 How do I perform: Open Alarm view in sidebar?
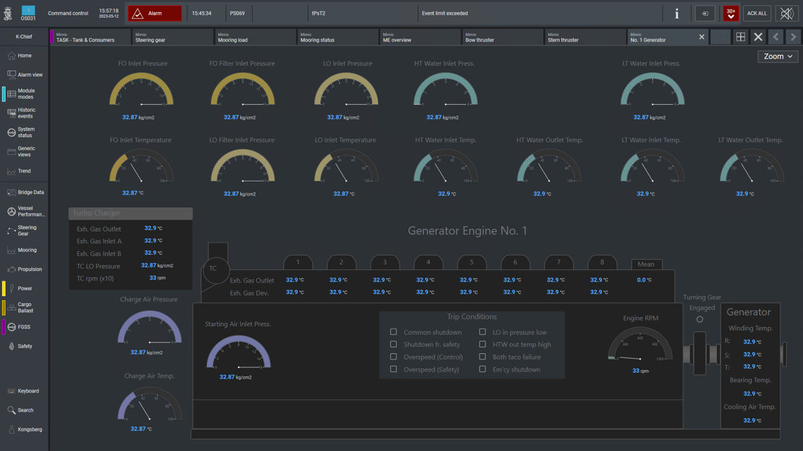tap(25, 75)
